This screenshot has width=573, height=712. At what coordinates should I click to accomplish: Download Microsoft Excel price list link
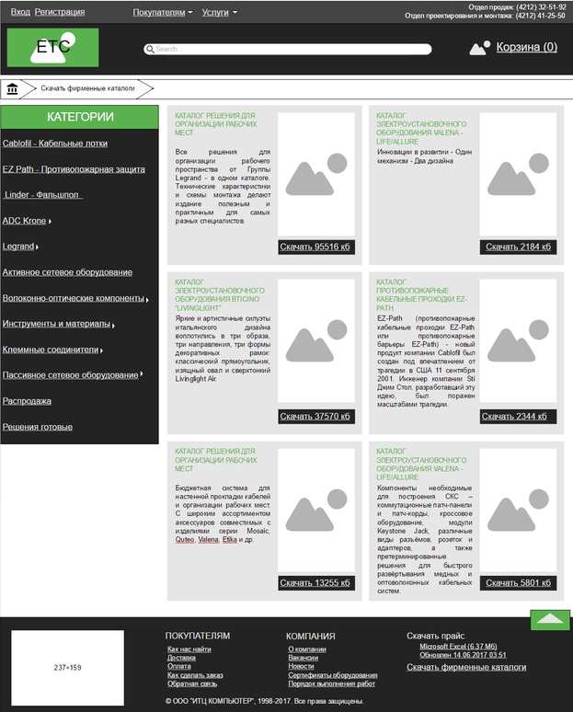pos(458,647)
